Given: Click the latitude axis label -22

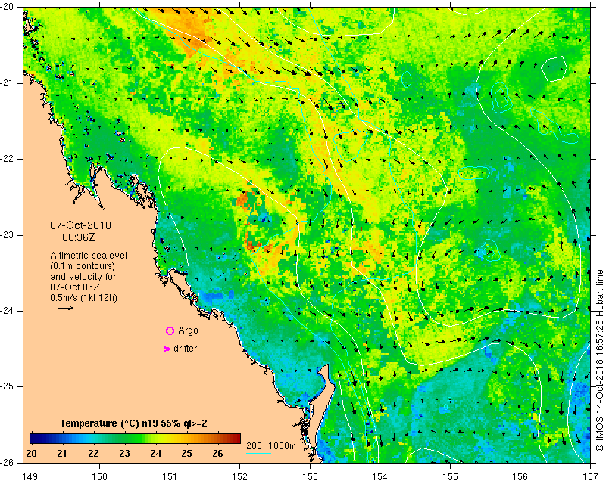Looking at the screenshot, I should pos(8,159).
